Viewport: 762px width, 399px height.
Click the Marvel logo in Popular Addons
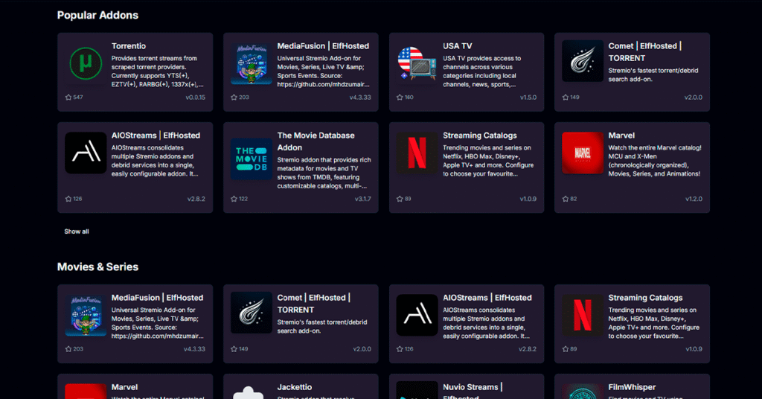click(583, 153)
